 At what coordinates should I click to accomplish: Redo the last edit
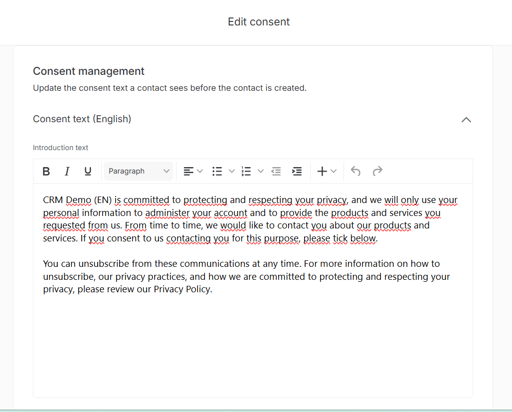(377, 171)
